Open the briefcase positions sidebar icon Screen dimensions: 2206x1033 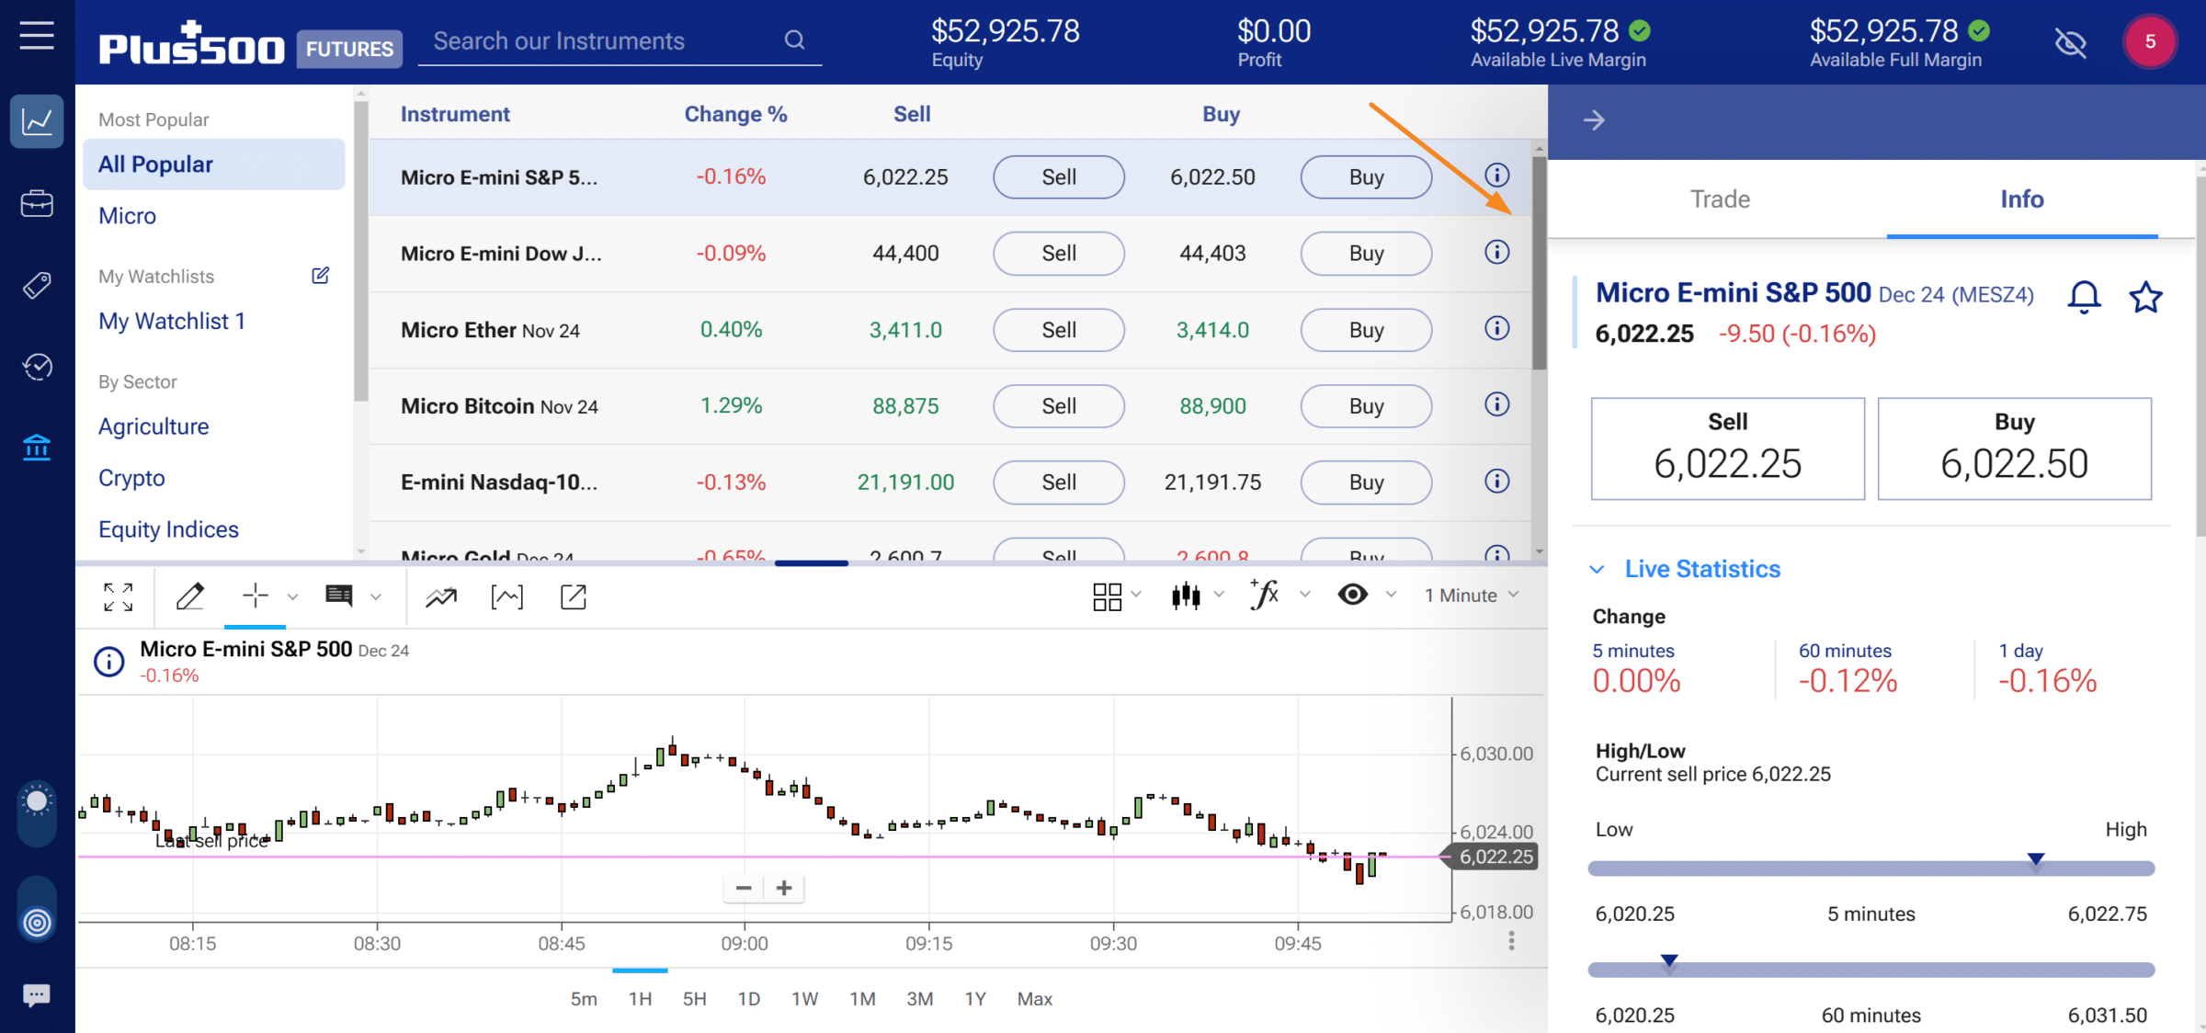[x=37, y=203]
